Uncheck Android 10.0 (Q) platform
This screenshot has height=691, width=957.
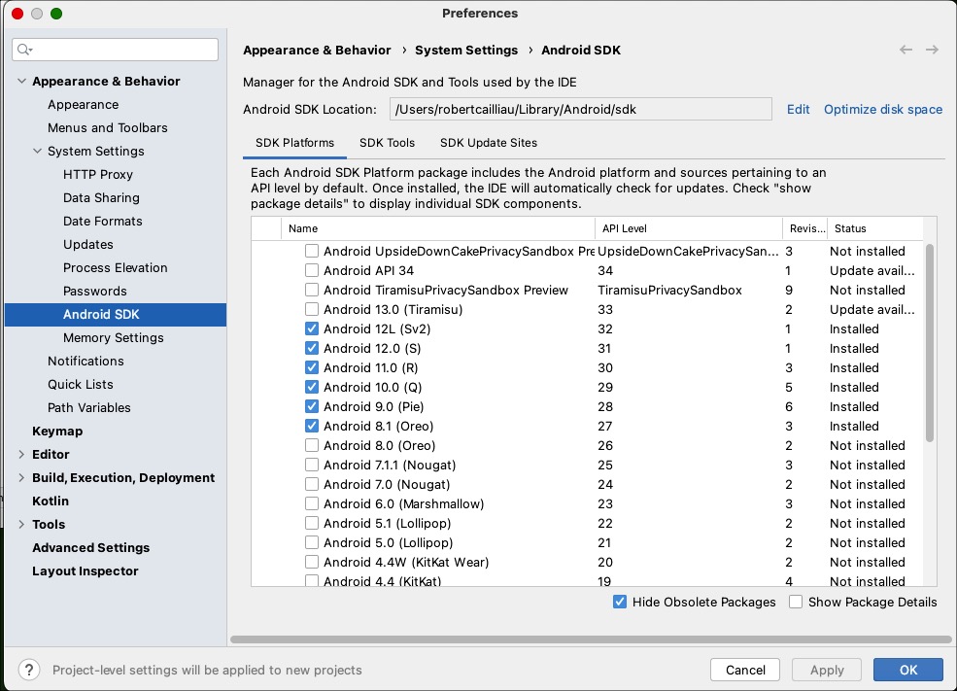click(x=312, y=387)
